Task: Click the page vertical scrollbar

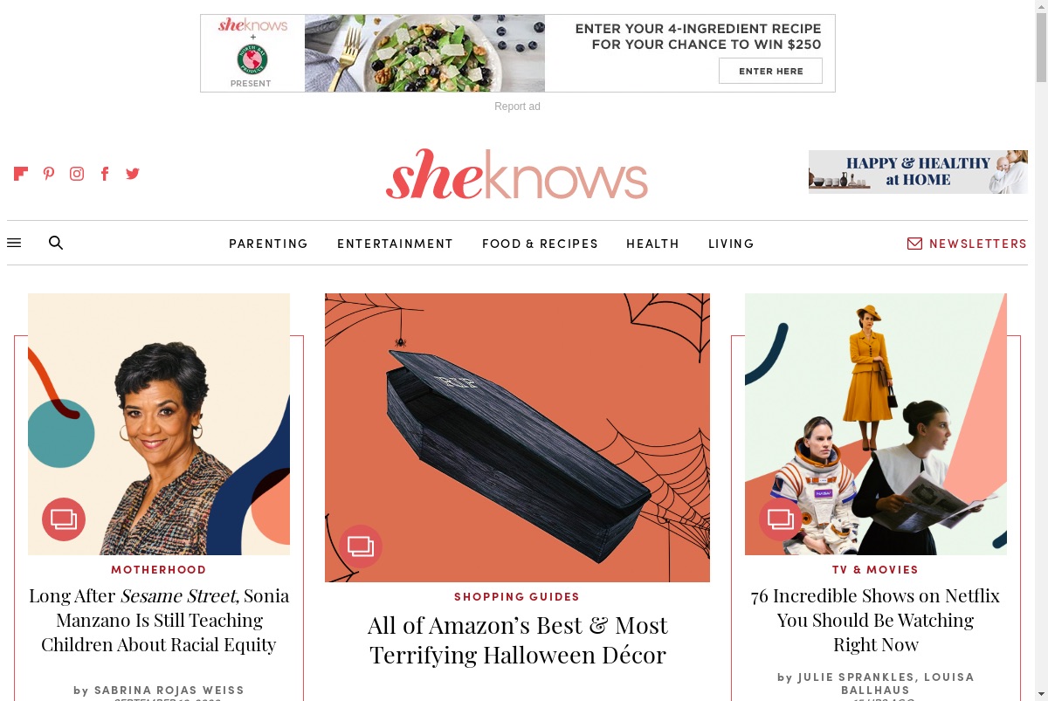Action: 1041,350
